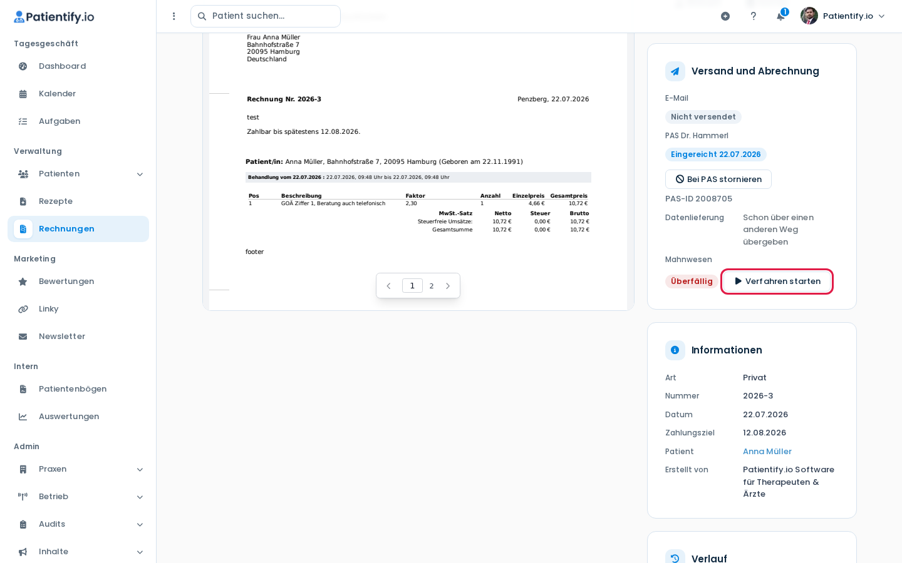Cancel submission via Bei PAS stornieren

pos(718,180)
